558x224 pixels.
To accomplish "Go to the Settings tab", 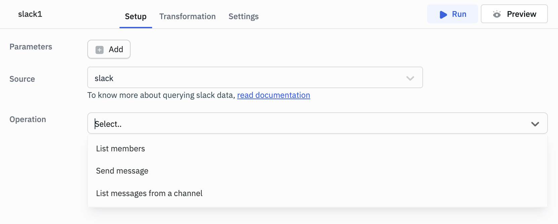I will 243,16.
